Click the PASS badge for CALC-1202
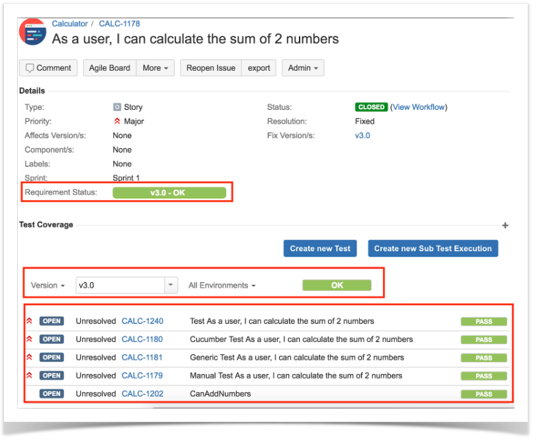This screenshot has width=537, height=441. pyautogui.click(x=483, y=394)
